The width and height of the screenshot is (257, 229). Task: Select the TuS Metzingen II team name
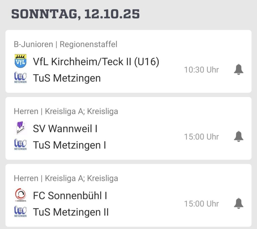click(71, 212)
